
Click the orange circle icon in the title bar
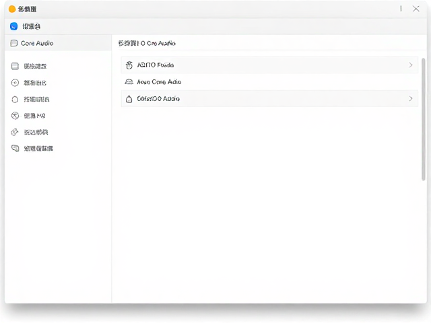point(12,9)
